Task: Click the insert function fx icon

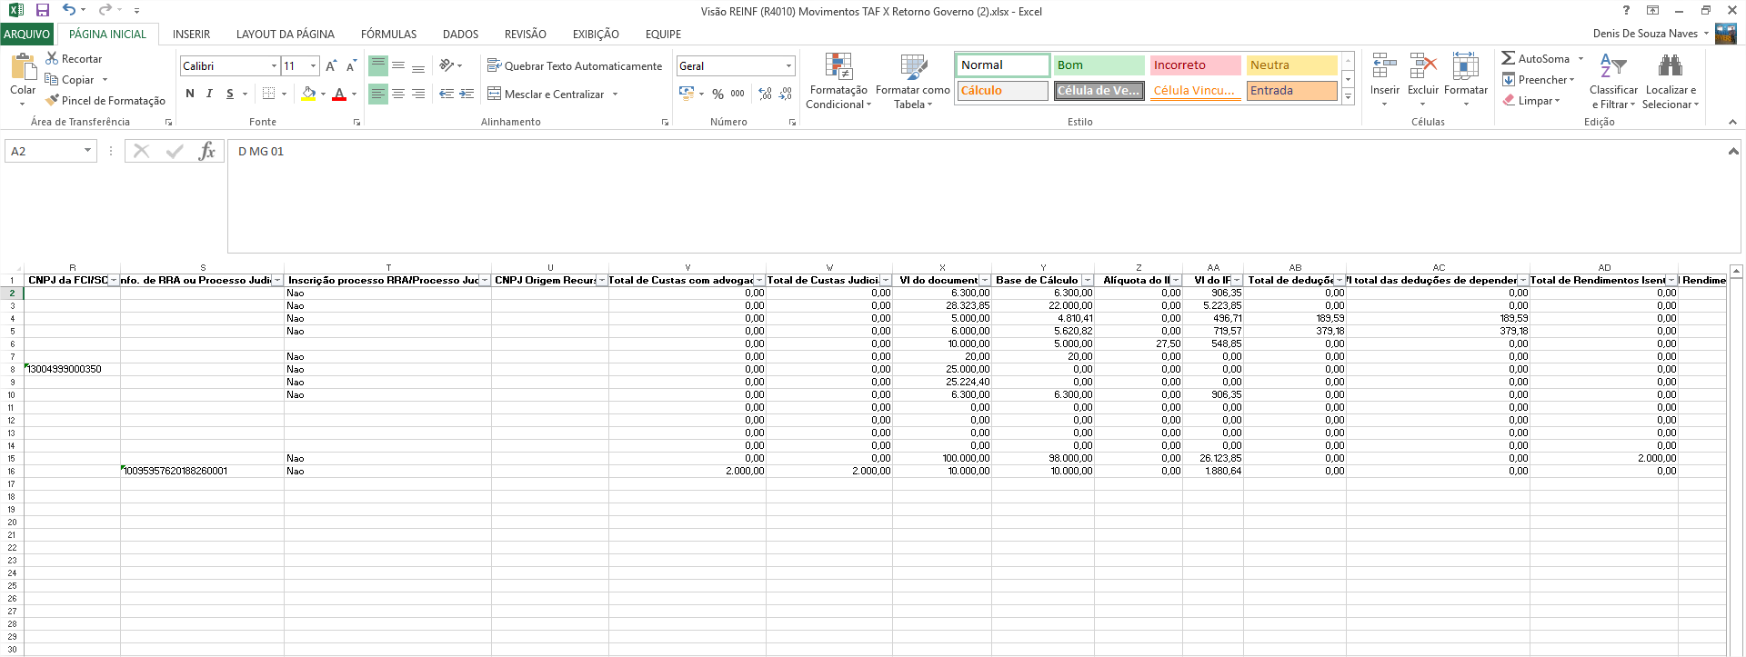Action: click(x=207, y=151)
